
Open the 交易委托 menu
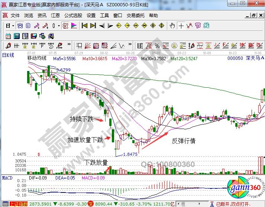(136, 16)
